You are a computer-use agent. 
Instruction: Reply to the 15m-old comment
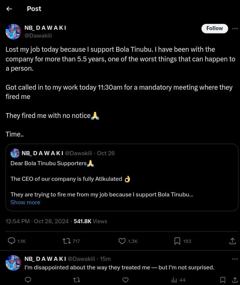(28, 280)
